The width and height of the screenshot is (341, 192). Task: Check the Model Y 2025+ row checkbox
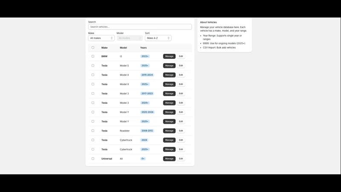click(x=93, y=122)
